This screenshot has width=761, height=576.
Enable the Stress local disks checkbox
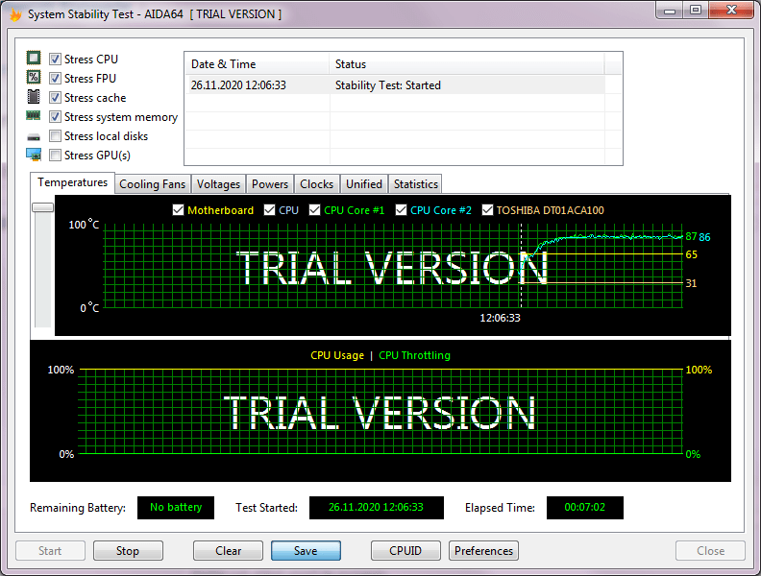[x=56, y=135]
